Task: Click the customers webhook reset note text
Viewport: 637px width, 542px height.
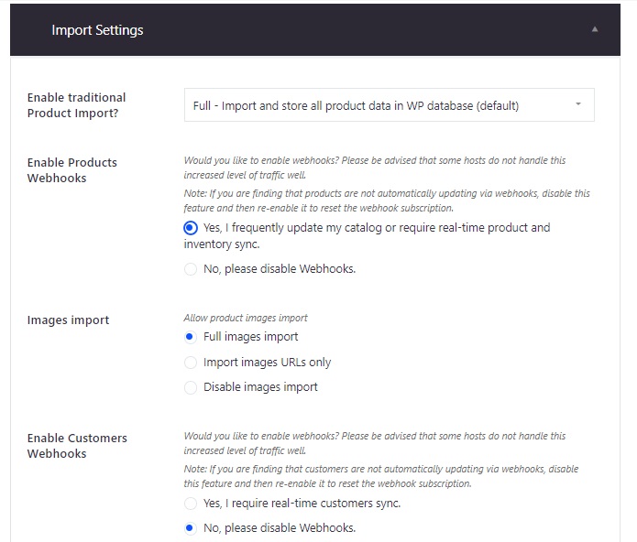Action: 380,476
